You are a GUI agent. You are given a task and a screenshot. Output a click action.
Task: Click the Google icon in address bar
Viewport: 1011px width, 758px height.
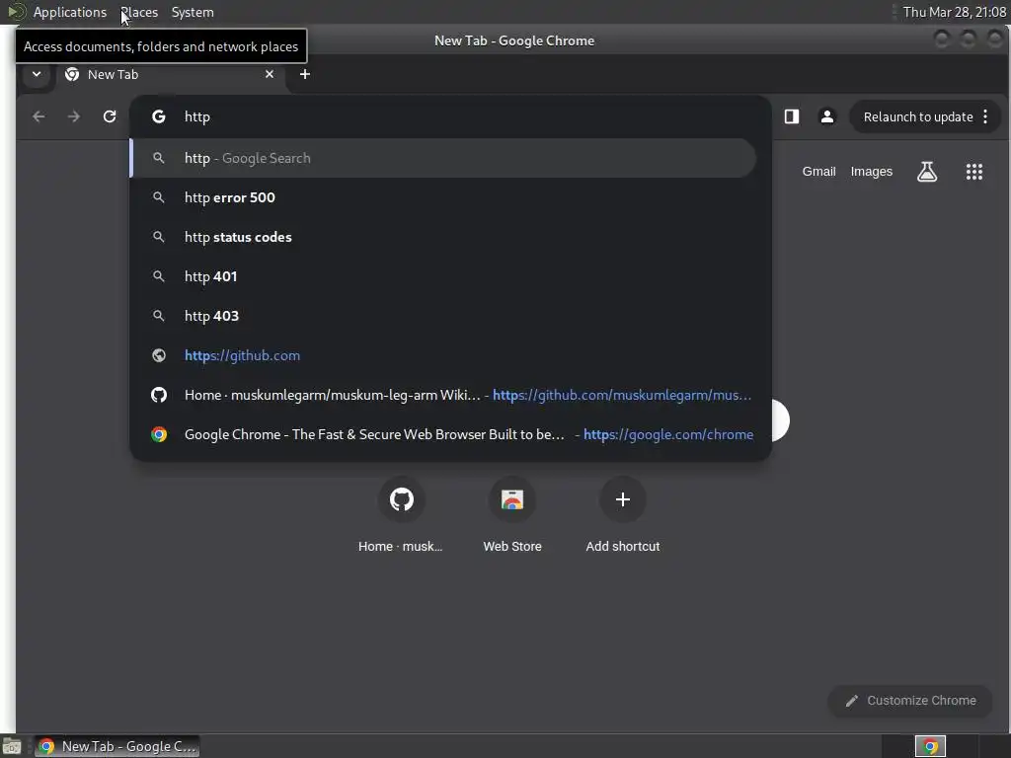coord(159,116)
